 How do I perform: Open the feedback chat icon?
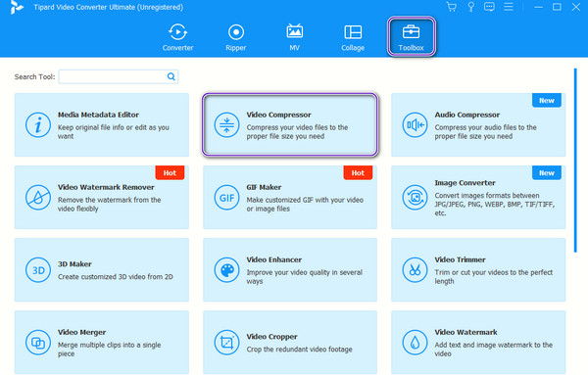tap(489, 7)
